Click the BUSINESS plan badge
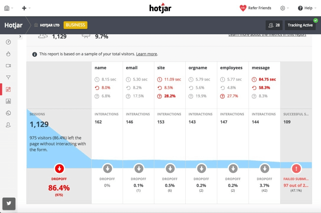 pyautogui.click(x=75, y=25)
